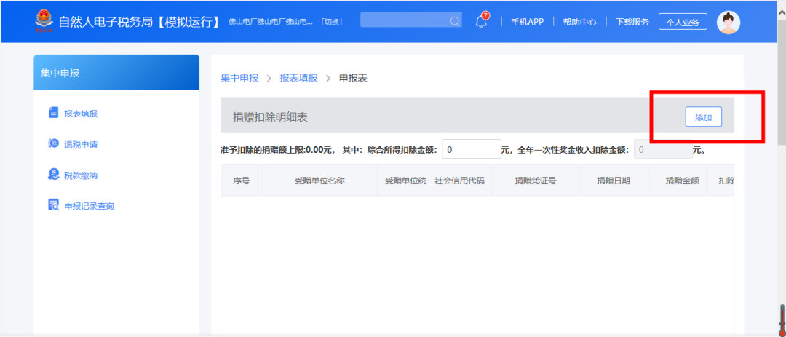Open the notification bell
The image size is (786, 337).
click(481, 21)
